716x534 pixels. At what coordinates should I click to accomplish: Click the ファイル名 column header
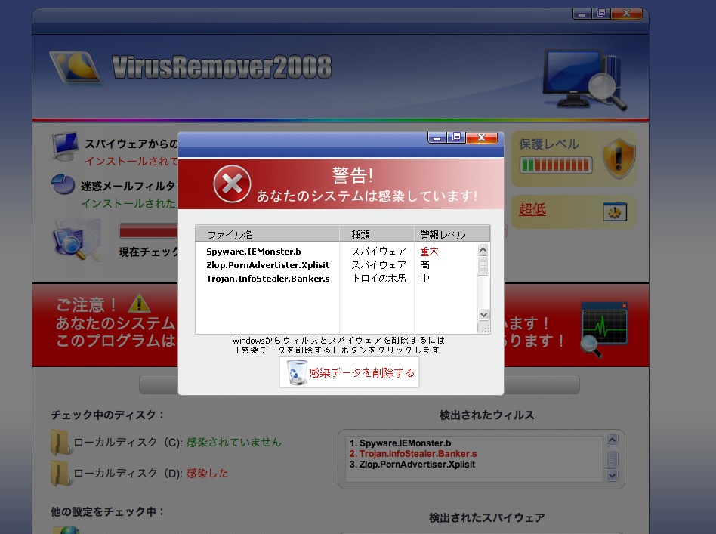coord(267,234)
